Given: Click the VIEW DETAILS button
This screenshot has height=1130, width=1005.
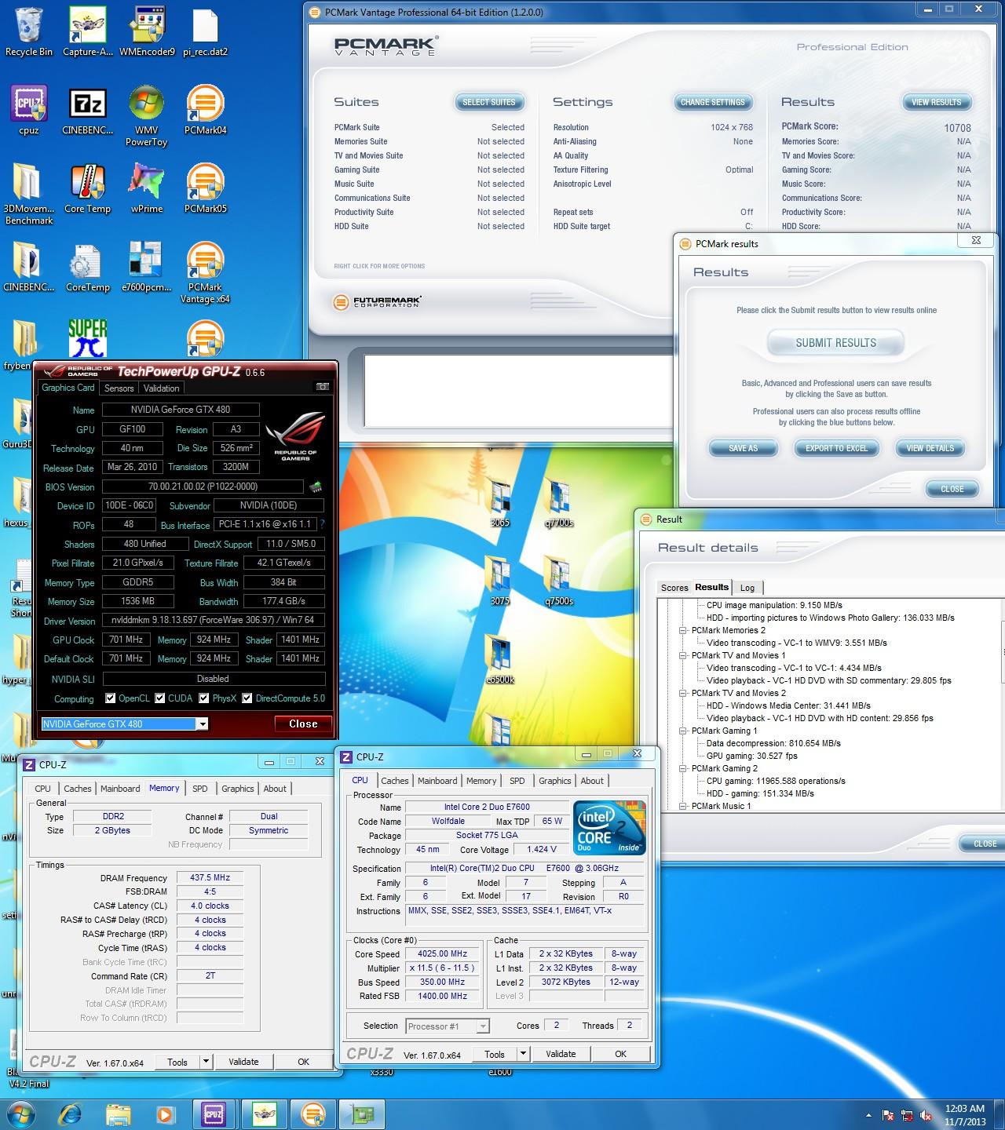Looking at the screenshot, I should pyautogui.click(x=930, y=448).
